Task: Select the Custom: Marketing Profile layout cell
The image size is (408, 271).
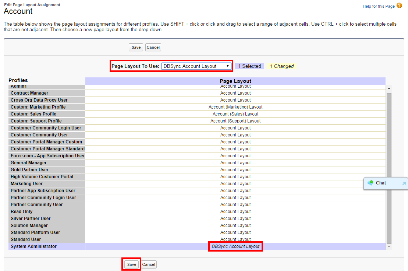Action: coord(235,107)
